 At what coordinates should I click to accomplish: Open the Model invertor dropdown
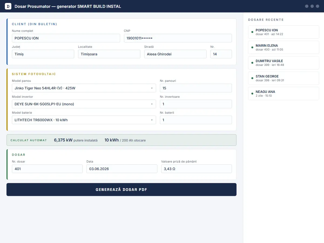click(84, 104)
